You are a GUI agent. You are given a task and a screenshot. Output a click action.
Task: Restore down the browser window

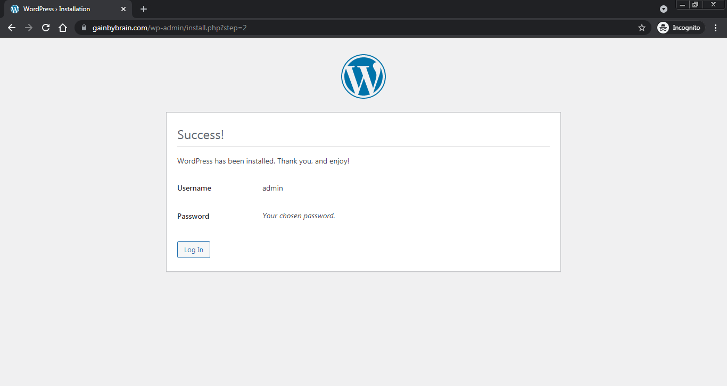point(695,4)
